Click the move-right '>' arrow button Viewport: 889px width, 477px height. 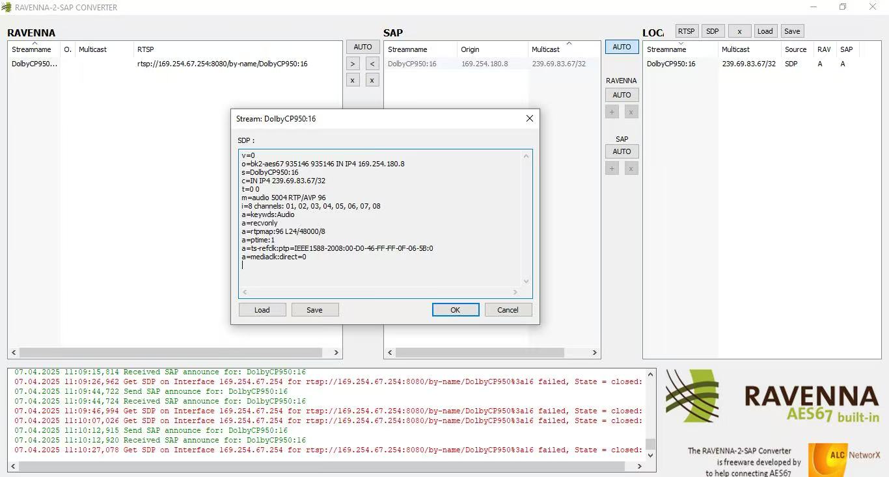(352, 63)
